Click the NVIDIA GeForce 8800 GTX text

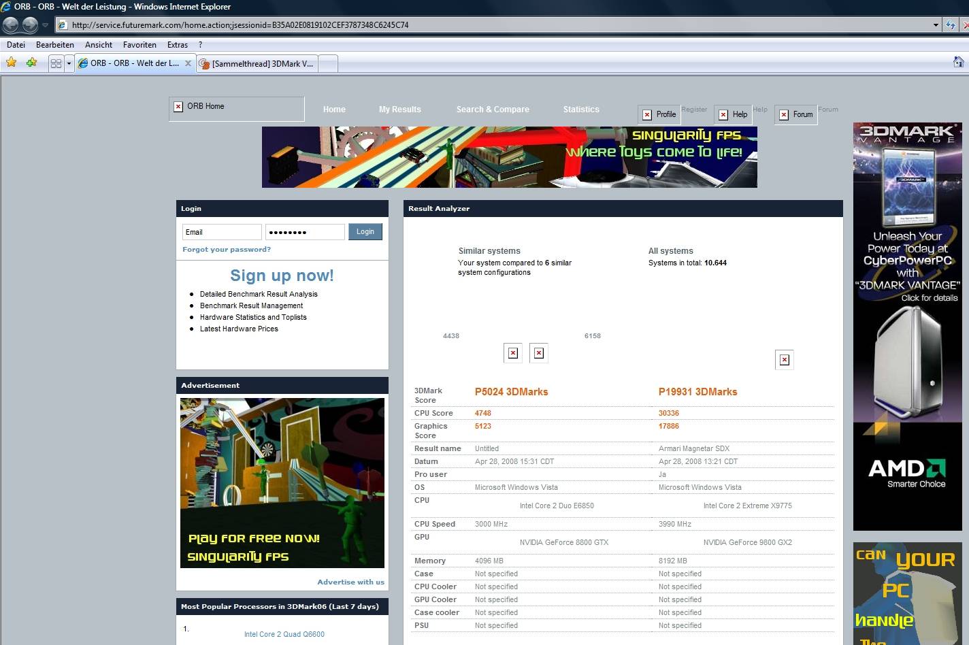coord(564,542)
